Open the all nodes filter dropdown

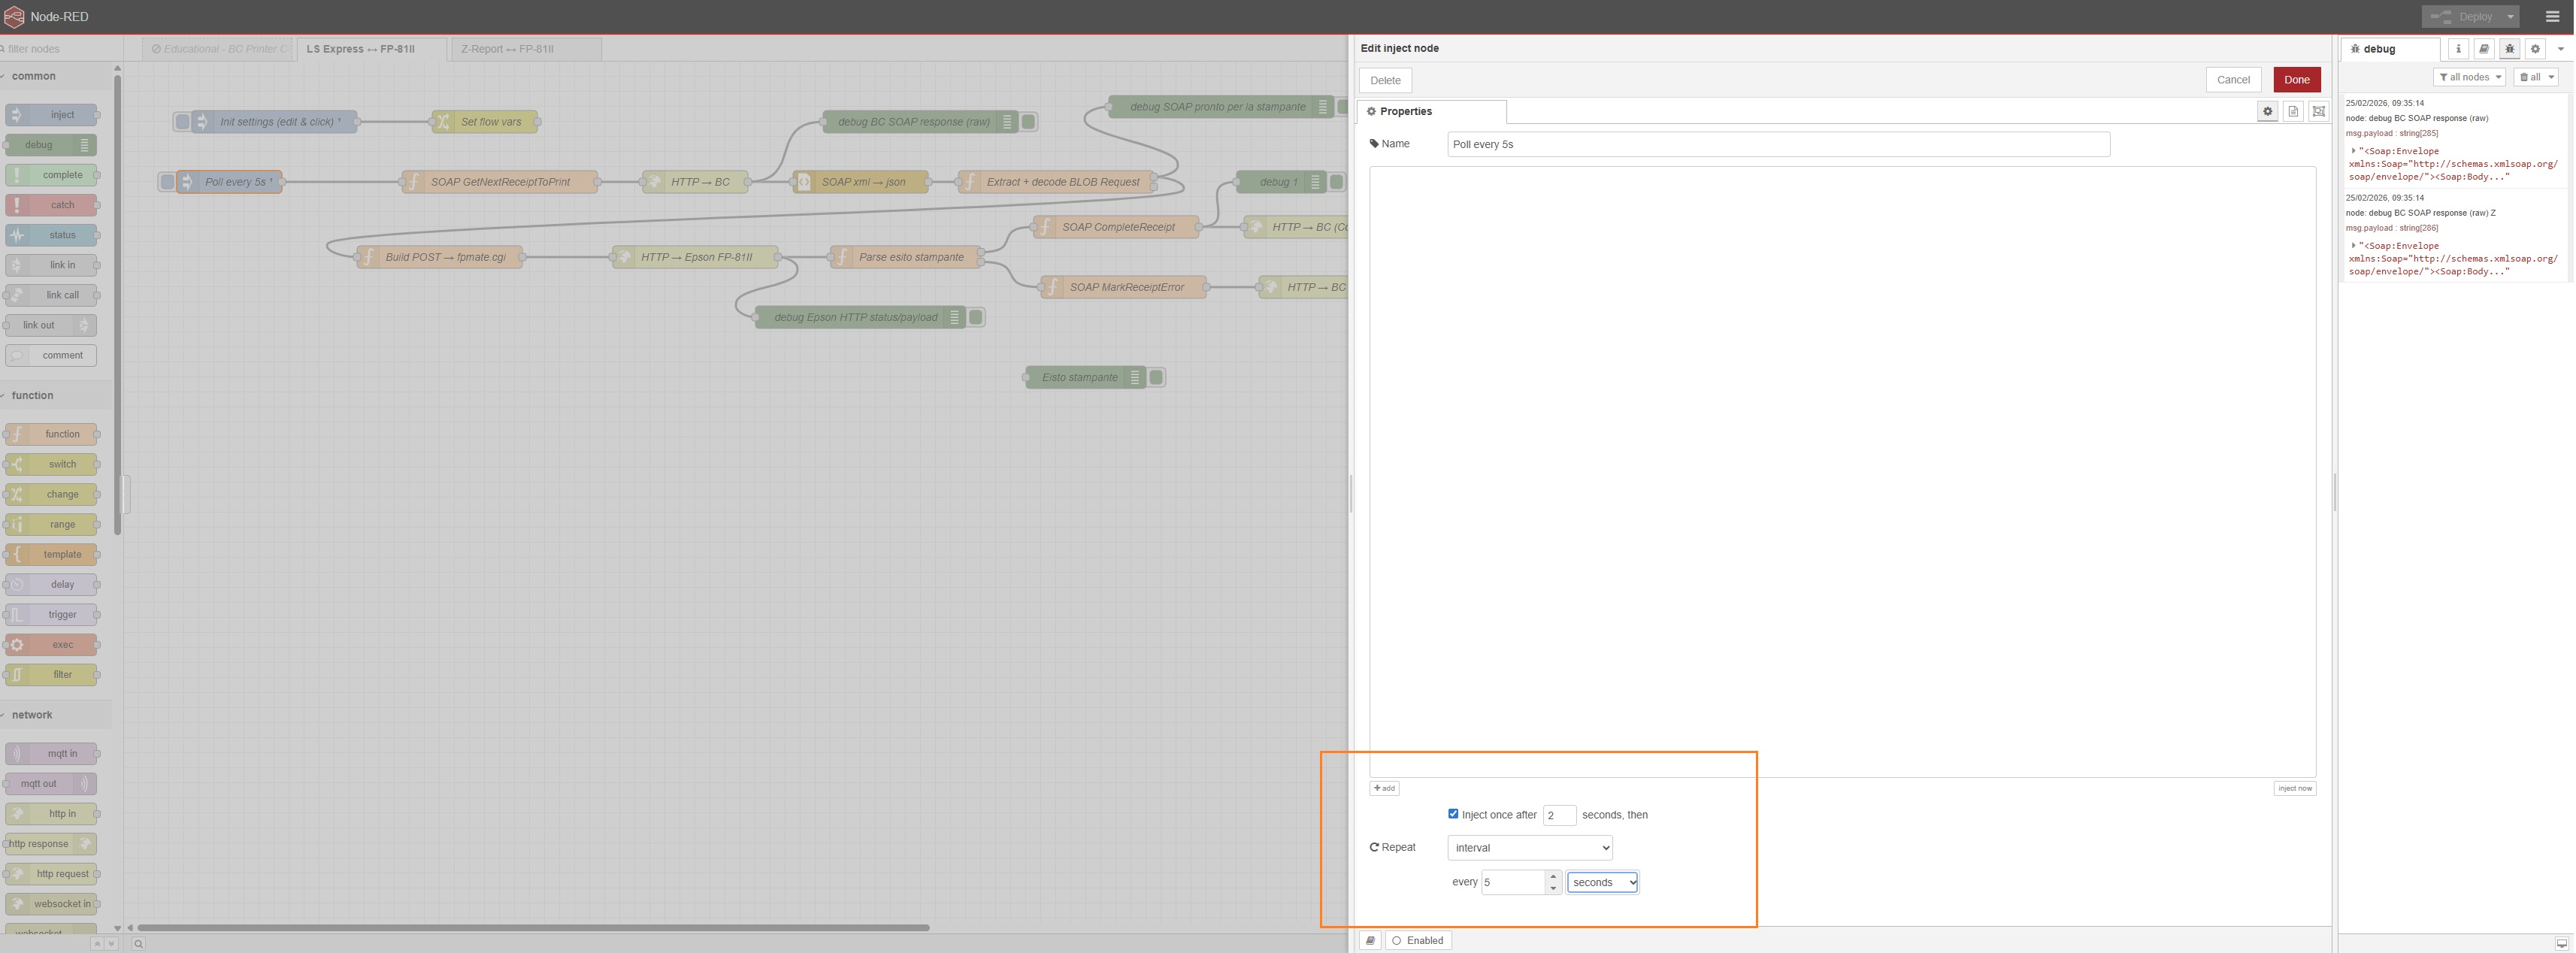pyautogui.click(x=2468, y=77)
